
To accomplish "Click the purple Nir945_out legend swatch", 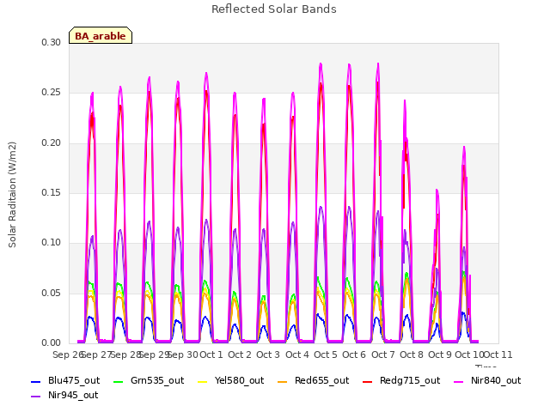I will tap(36, 397).
